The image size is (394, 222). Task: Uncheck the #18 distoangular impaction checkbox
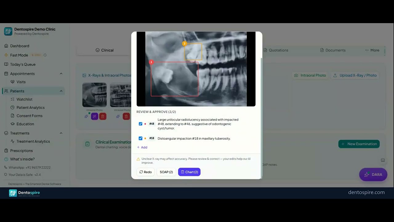(140, 138)
